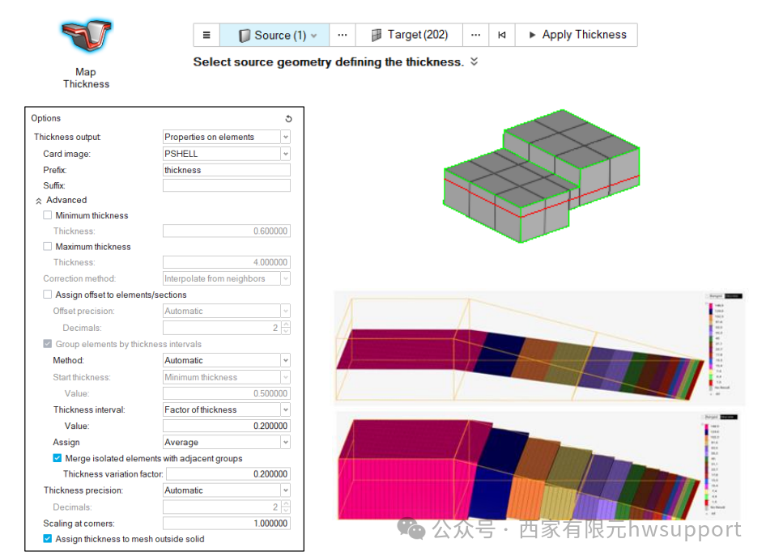Toggle Assign offset to elements/sections
Screen dimensions: 766x560
(48, 295)
